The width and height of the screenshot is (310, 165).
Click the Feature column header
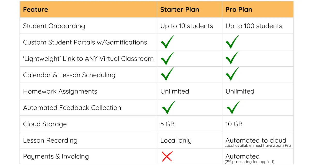35,10
